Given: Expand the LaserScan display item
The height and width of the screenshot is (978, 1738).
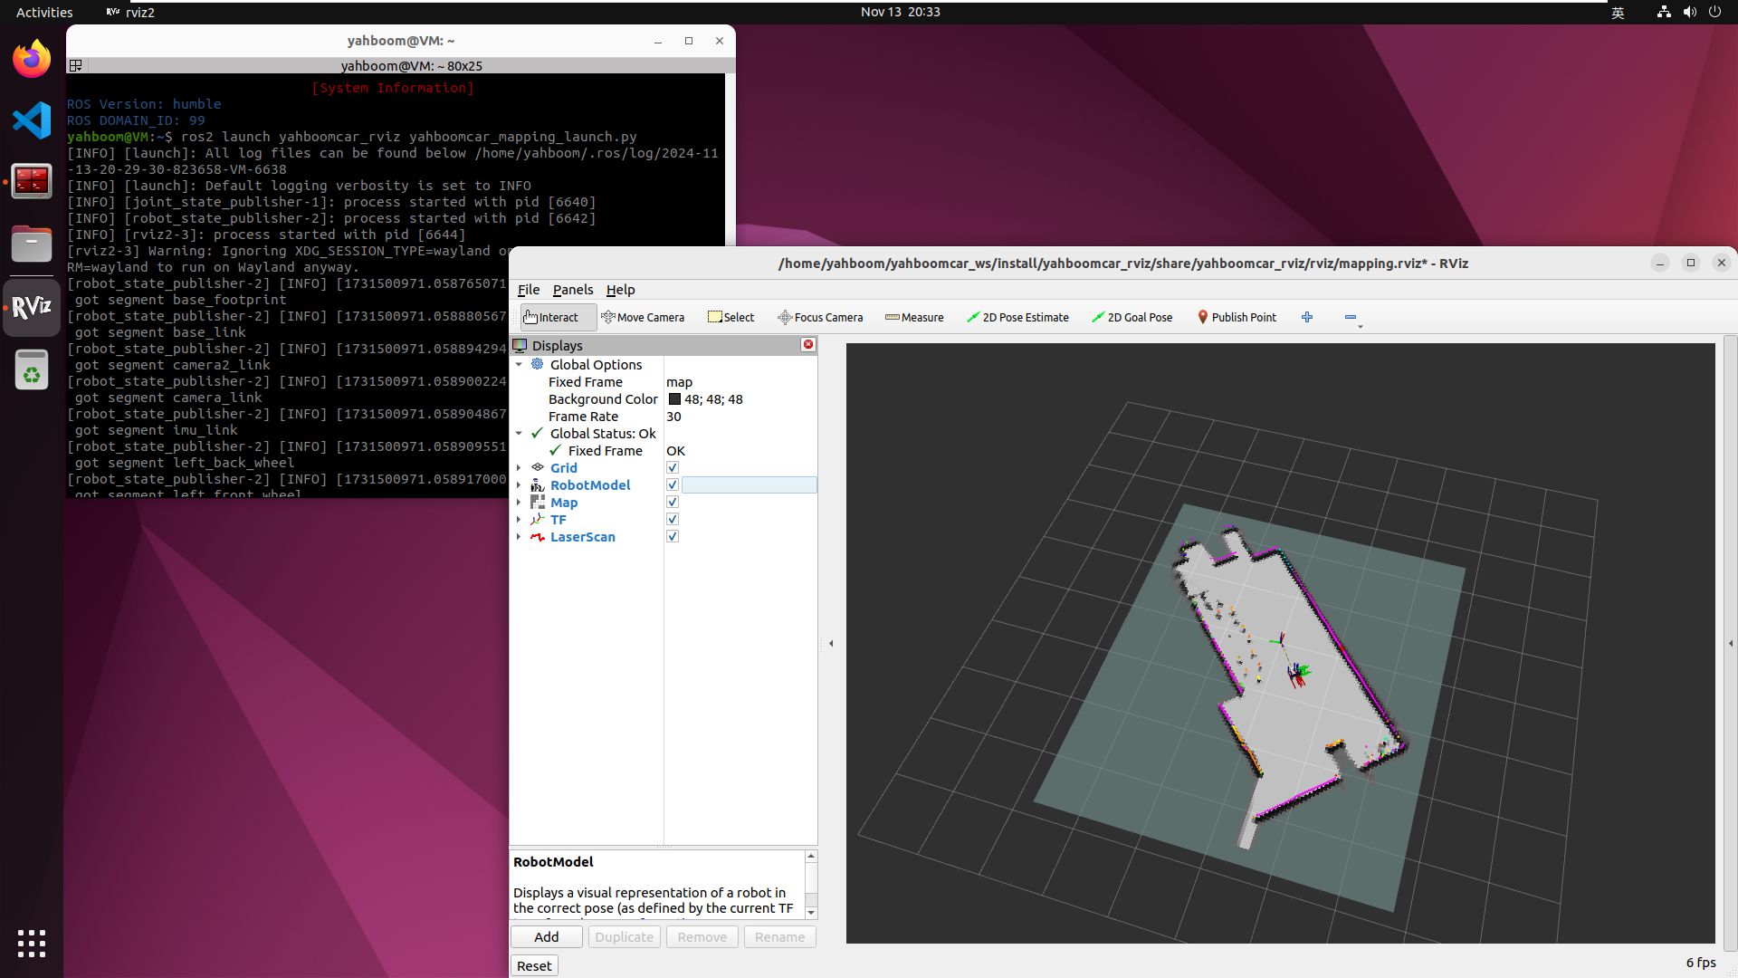Looking at the screenshot, I should point(519,537).
